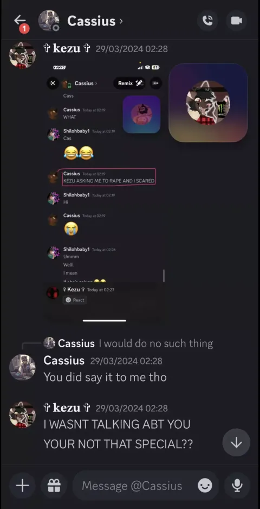Open the gift icon in message bar
260x509 pixels.
[54, 486]
